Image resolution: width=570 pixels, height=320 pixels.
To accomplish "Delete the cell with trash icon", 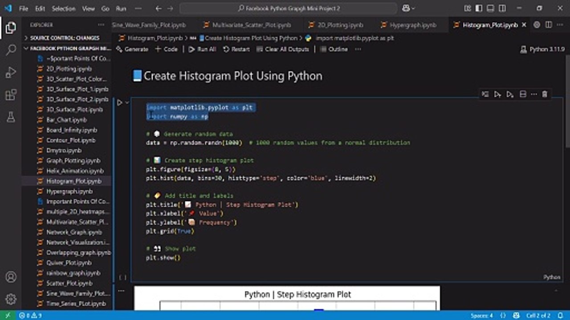I will (545, 94).
